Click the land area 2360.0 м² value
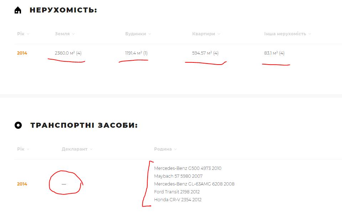This screenshot has width=342, height=213. point(68,53)
